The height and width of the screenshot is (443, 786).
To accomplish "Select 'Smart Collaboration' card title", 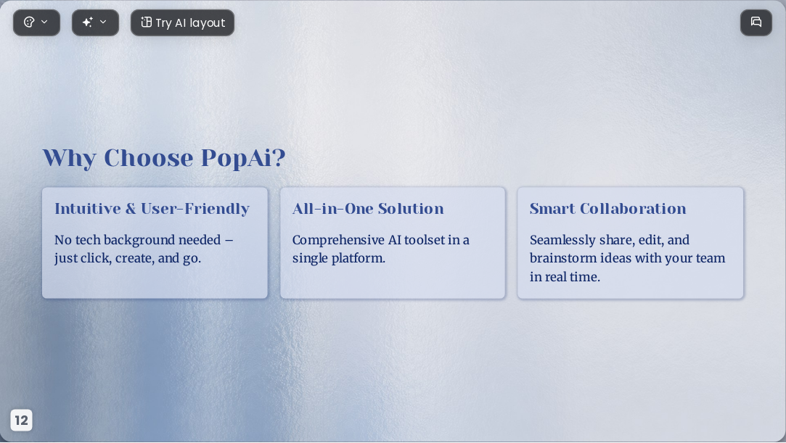I will point(607,209).
